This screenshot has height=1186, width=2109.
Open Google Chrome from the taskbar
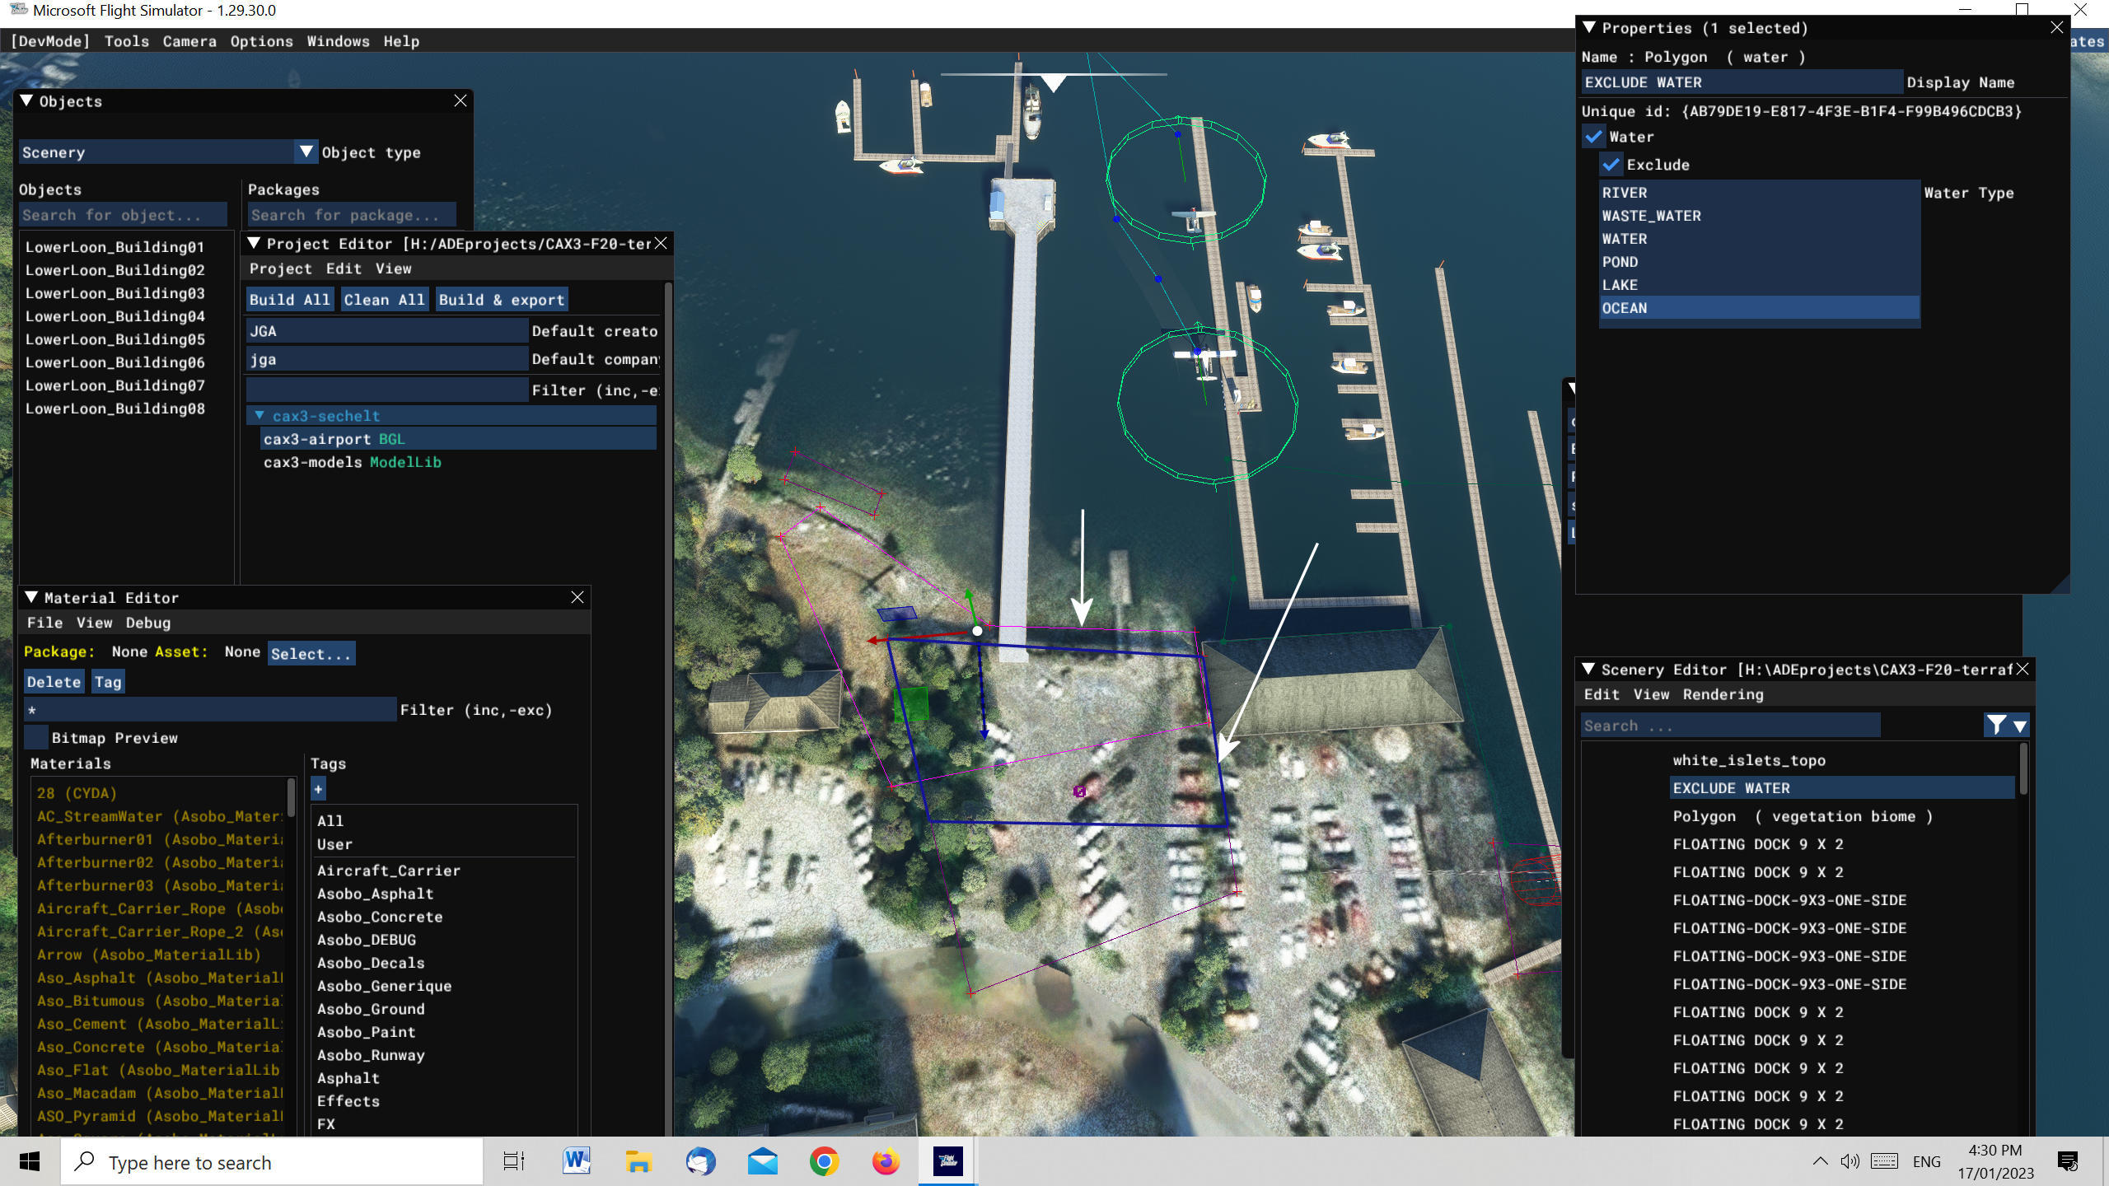(x=825, y=1161)
